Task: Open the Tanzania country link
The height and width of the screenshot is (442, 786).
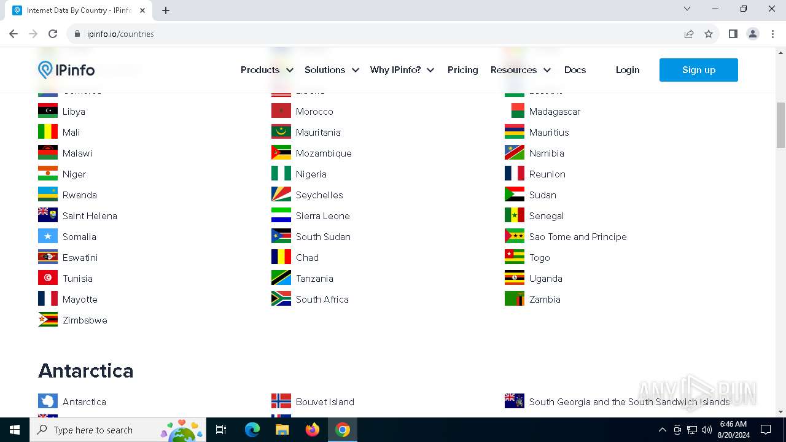Action: point(314,278)
